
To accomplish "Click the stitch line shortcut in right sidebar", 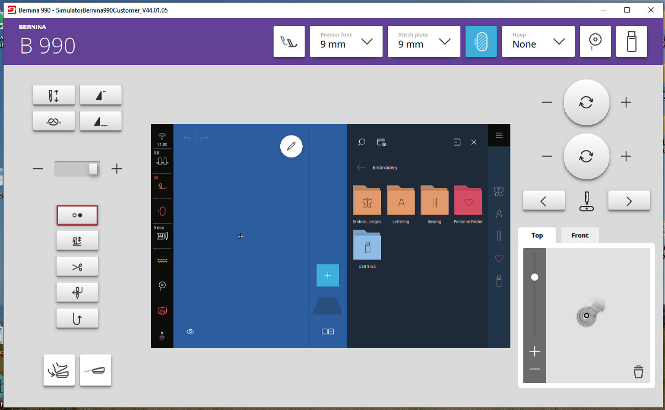I will 499,236.
